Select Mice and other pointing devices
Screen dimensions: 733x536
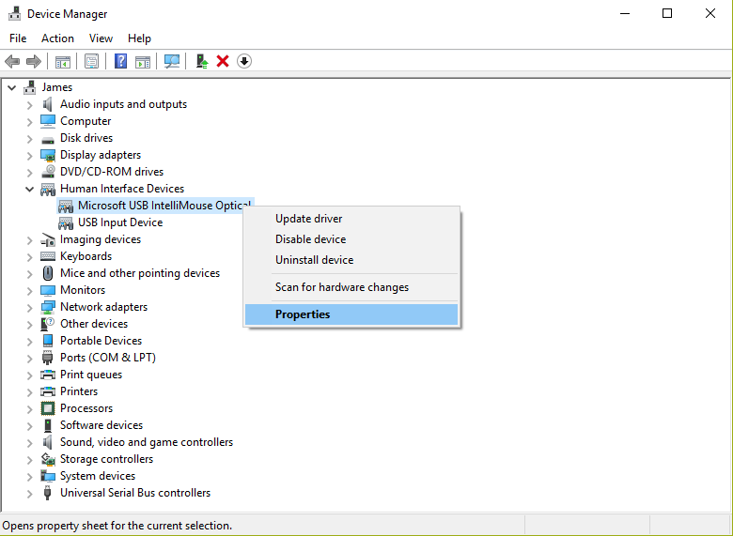pyautogui.click(x=140, y=273)
